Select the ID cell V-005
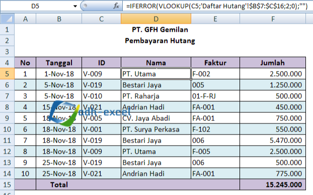 coord(102,118)
